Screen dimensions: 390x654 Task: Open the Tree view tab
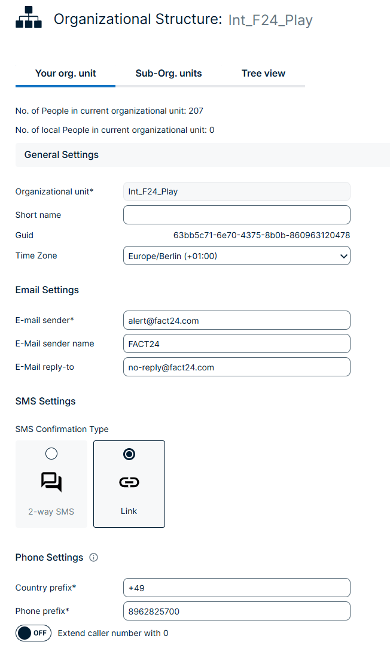(x=263, y=74)
